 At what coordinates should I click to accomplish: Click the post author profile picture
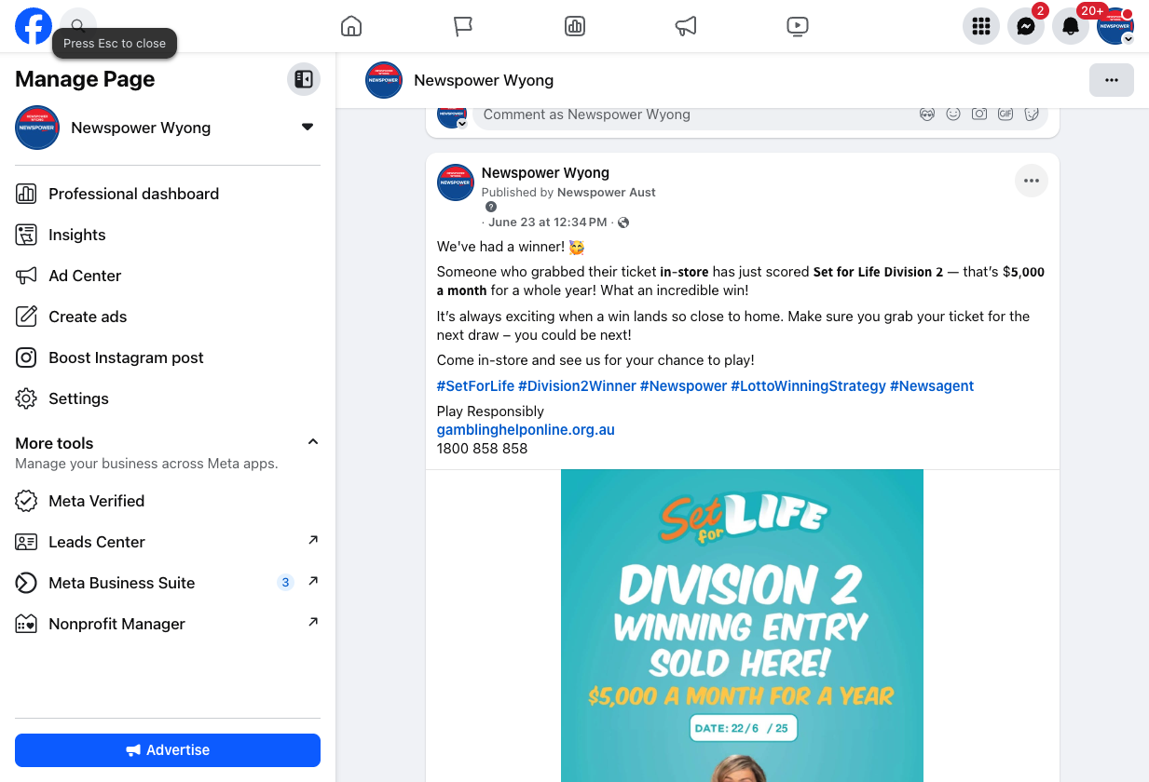456,182
